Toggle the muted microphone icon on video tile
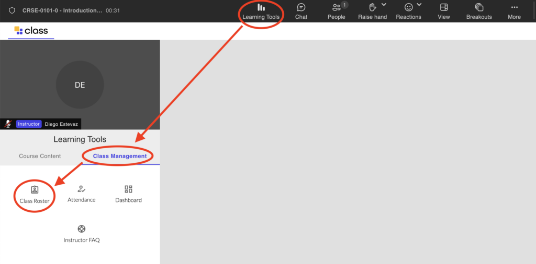536x264 pixels. 8,124
